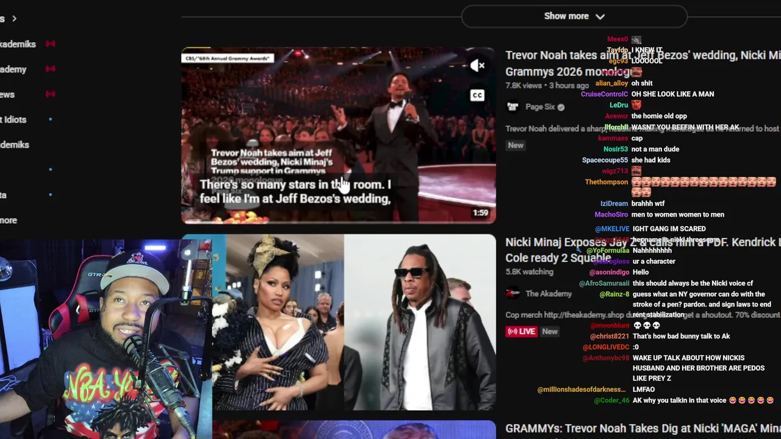781x439 pixels.
Task: Open the ademiks subscription in sidebar
Action: pos(15,145)
